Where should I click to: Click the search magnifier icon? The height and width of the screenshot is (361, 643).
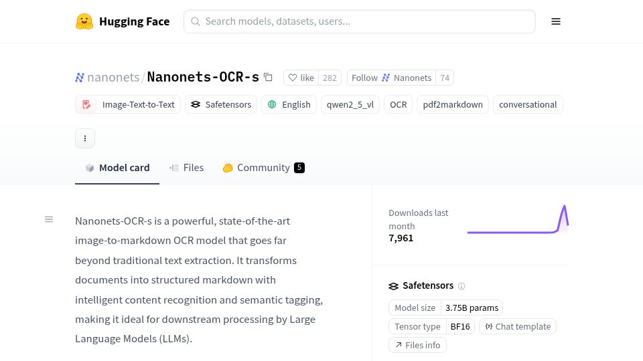coord(196,21)
